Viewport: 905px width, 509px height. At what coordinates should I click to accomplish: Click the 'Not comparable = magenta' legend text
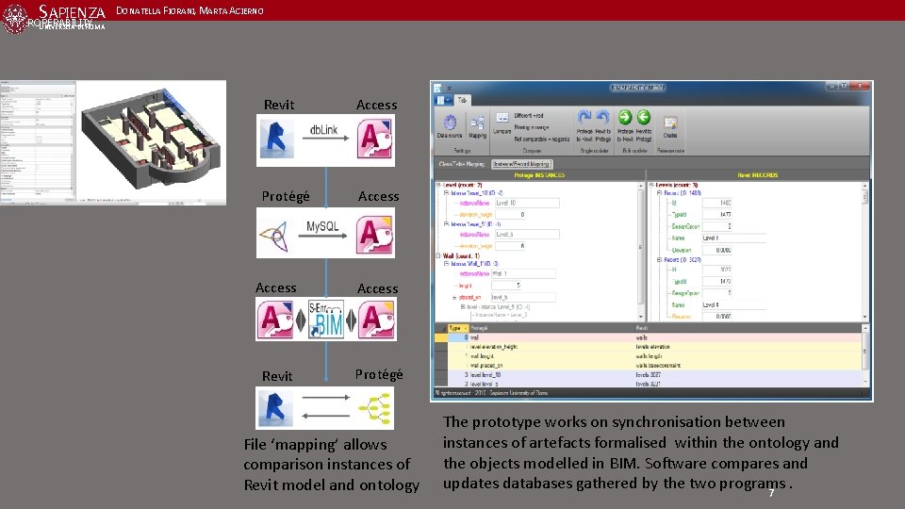[x=541, y=140]
